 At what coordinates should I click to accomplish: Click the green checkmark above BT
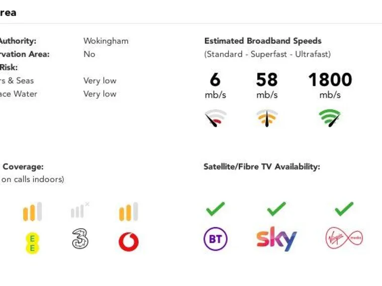[215, 209]
